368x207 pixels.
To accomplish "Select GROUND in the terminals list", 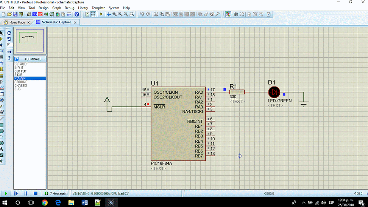I will pyautogui.click(x=21, y=82).
